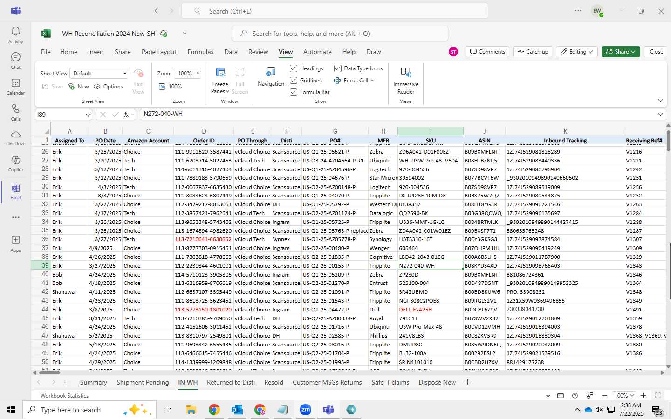Screen dimensions: 671x419
Task: Create a New sheet view
Action: point(78,87)
